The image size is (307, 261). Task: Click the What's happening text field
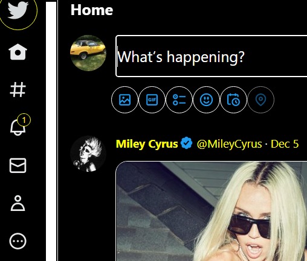(212, 56)
